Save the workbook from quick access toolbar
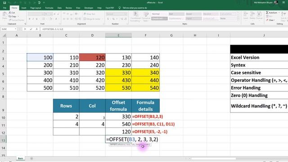 (4, 3)
